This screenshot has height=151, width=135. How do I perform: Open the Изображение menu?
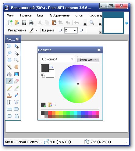tap(59, 15)
